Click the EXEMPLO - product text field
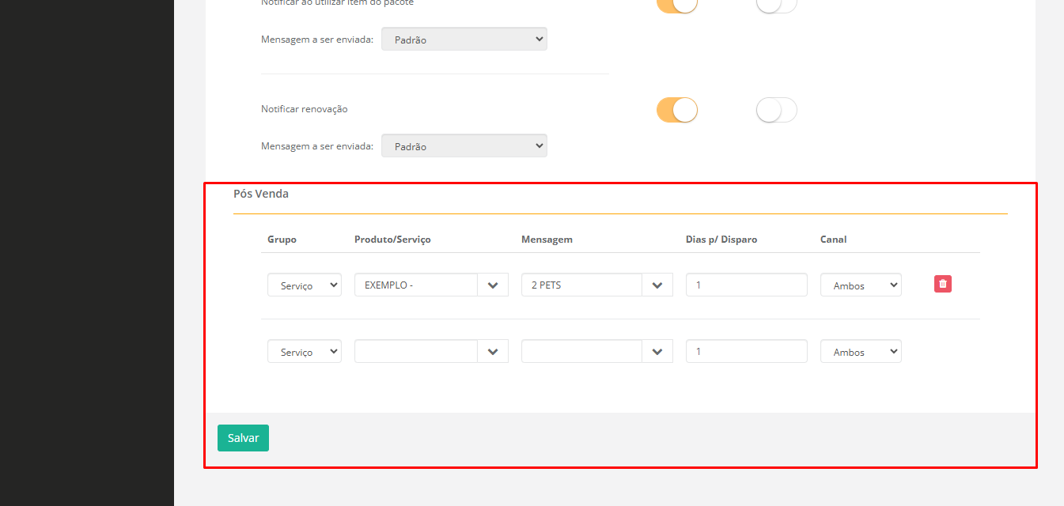 pyautogui.click(x=416, y=285)
